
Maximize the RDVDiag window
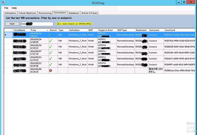coord(184,2)
